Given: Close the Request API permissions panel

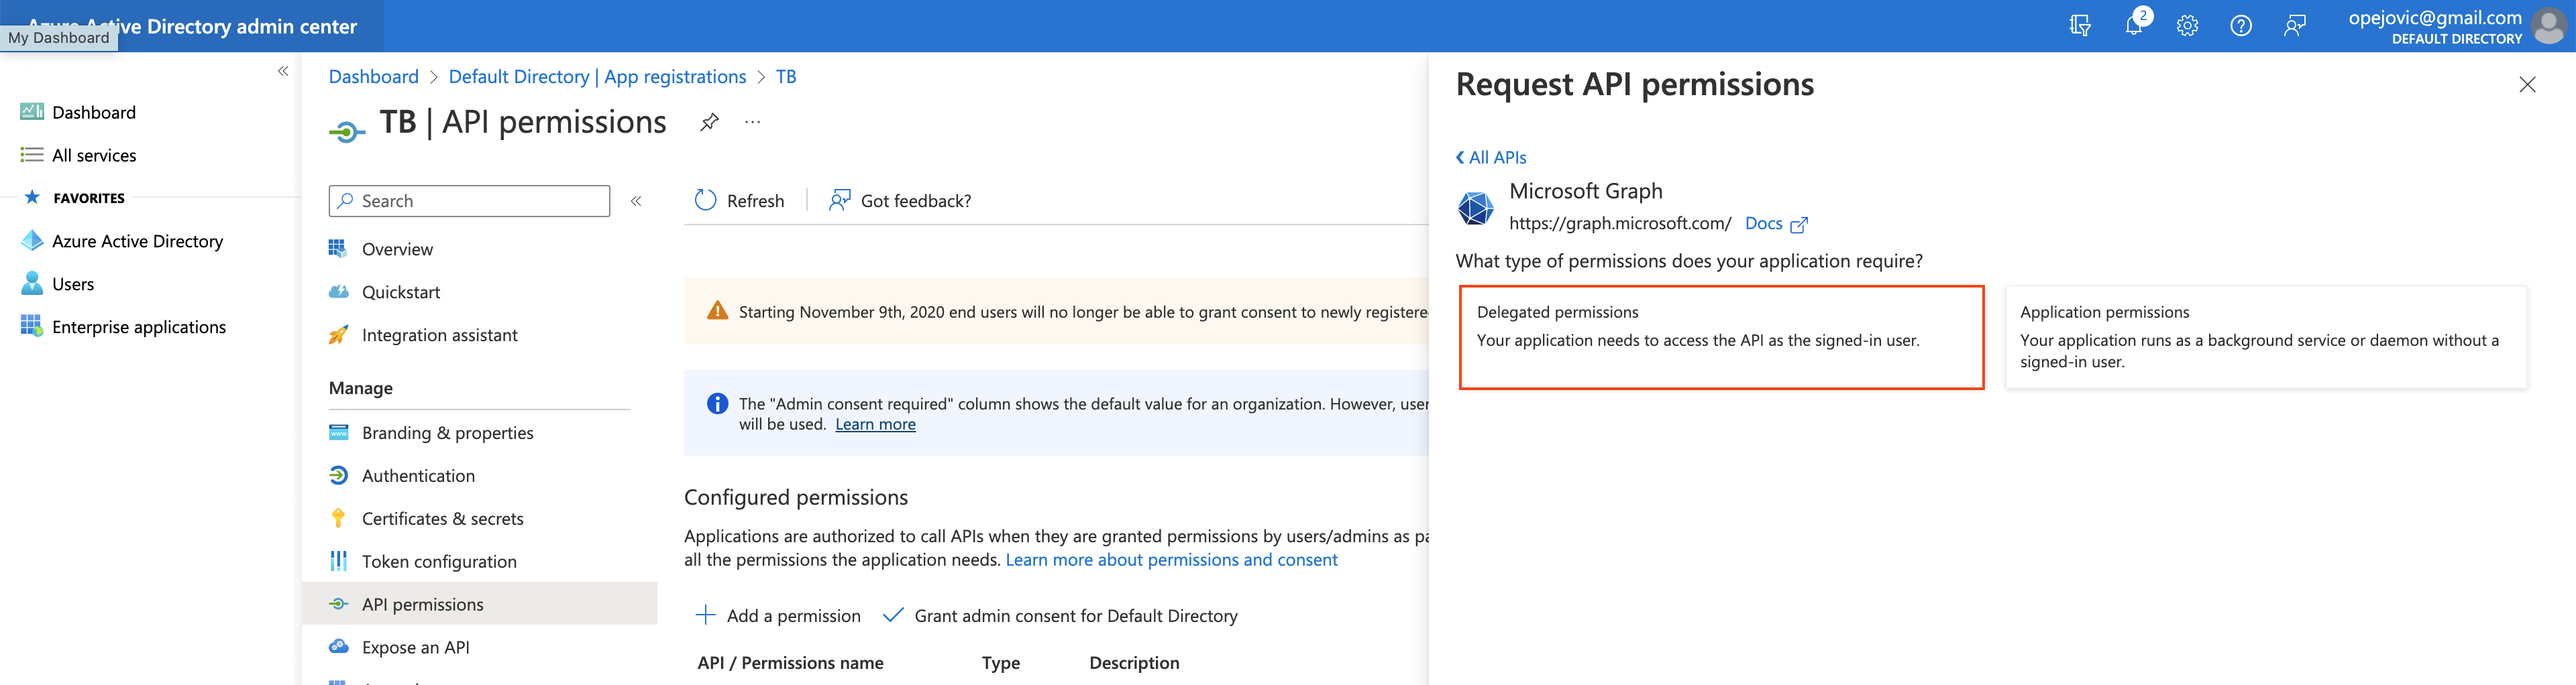Looking at the screenshot, I should tap(2527, 85).
